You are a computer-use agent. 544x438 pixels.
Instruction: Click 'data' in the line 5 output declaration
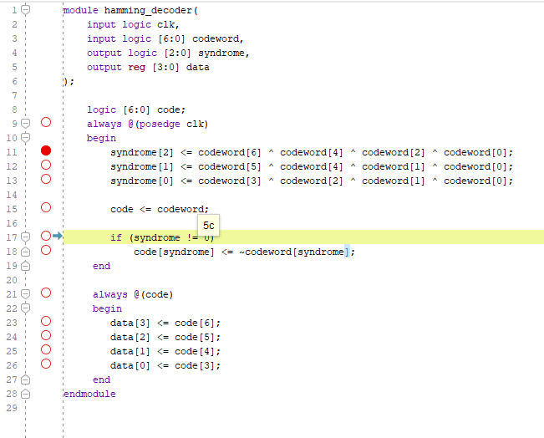pos(198,68)
